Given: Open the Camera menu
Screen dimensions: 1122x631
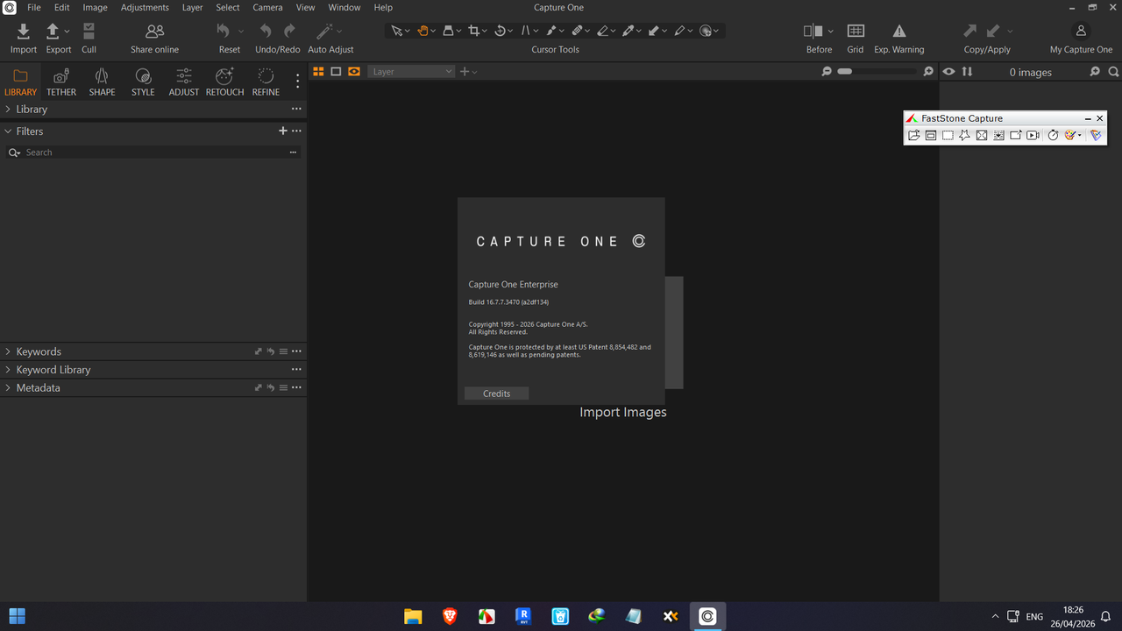Looking at the screenshot, I should coord(267,7).
